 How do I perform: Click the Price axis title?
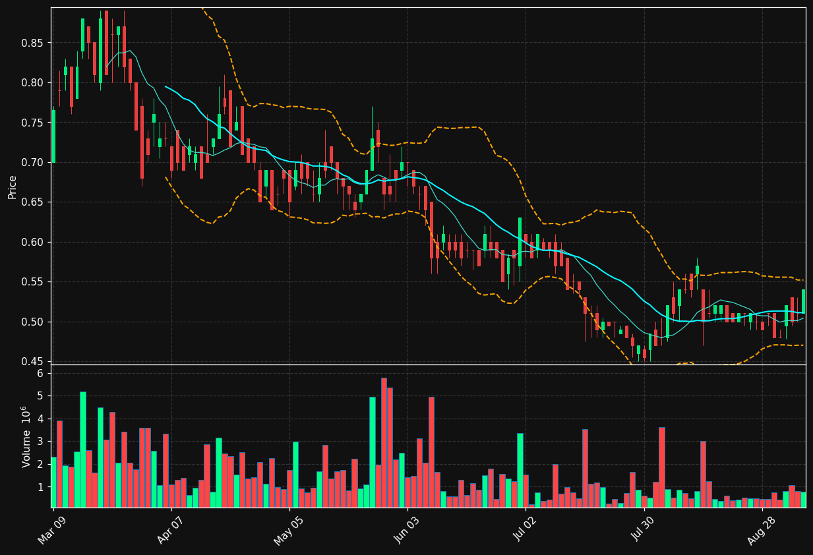[13, 187]
